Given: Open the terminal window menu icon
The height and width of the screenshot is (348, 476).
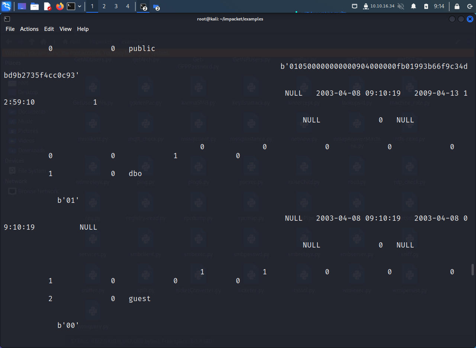Looking at the screenshot, I should pyautogui.click(x=7, y=19).
